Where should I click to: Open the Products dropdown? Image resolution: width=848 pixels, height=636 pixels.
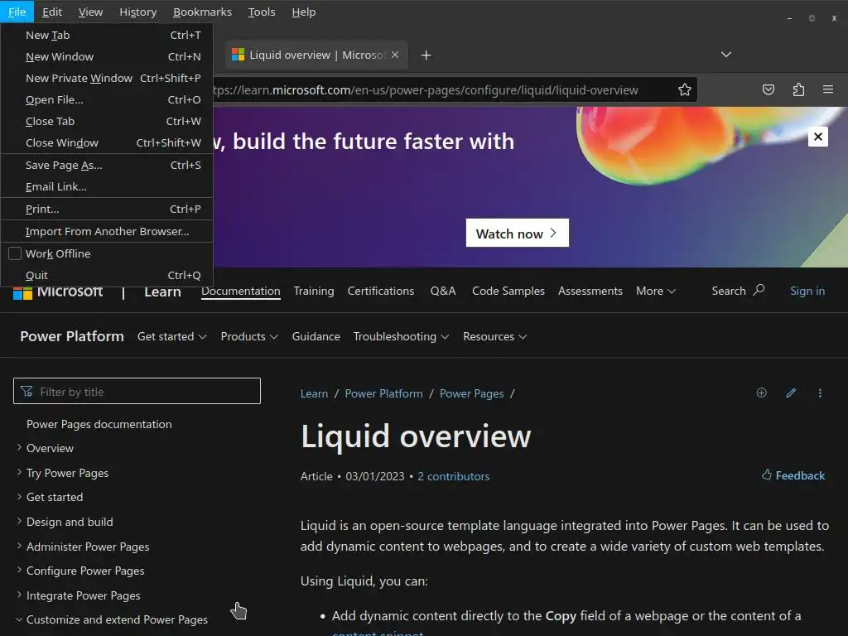(249, 336)
